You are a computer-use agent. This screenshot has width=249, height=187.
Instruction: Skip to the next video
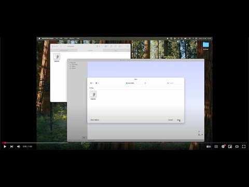click(11, 146)
